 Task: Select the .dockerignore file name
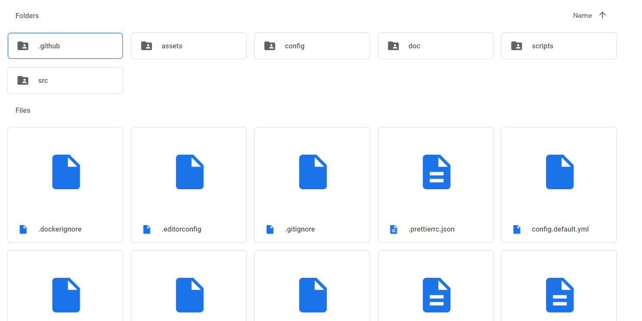[60, 229]
